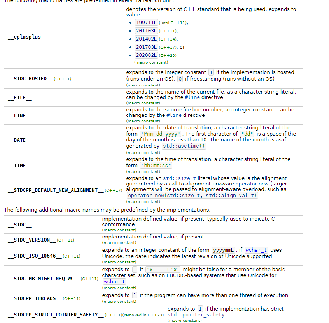Click the (C++20) annotation after 202002L
This screenshot has width=329, height=323.
(x=168, y=55)
